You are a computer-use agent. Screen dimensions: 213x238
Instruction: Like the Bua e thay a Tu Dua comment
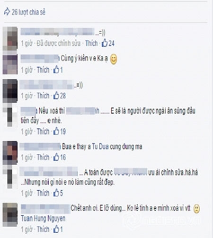pyautogui.click(x=43, y=158)
